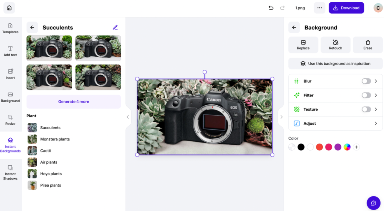Image resolution: width=384 pixels, height=211 pixels.
Task: Undo the last action
Action: click(x=271, y=8)
